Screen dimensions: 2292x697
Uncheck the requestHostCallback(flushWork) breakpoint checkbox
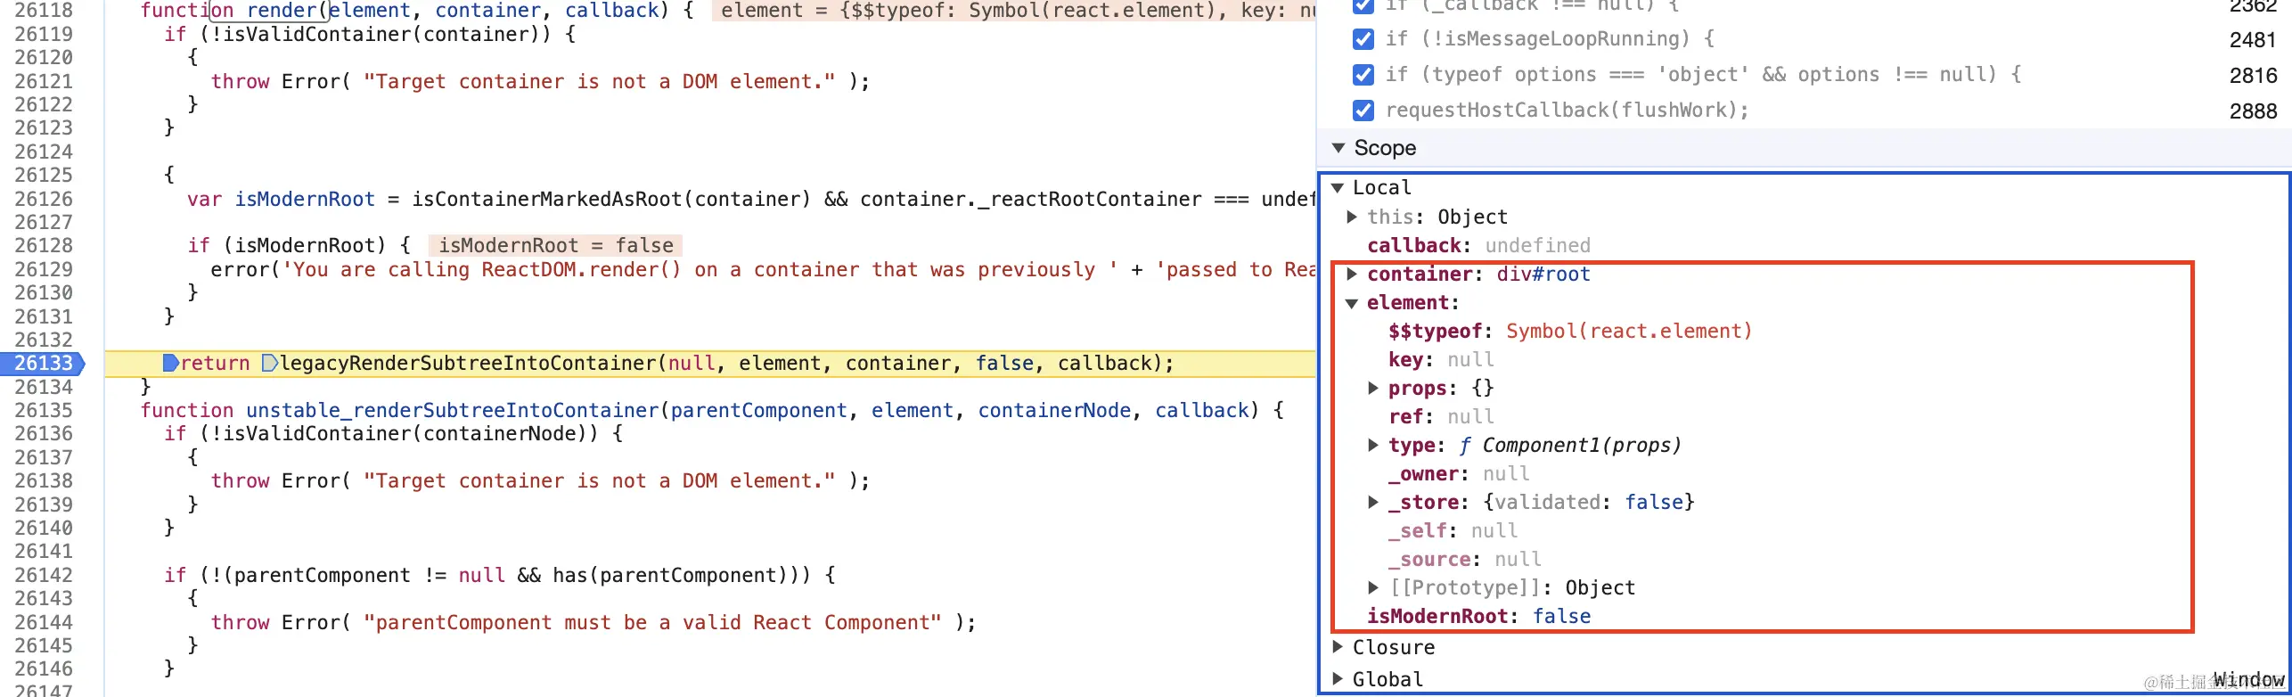(1363, 111)
